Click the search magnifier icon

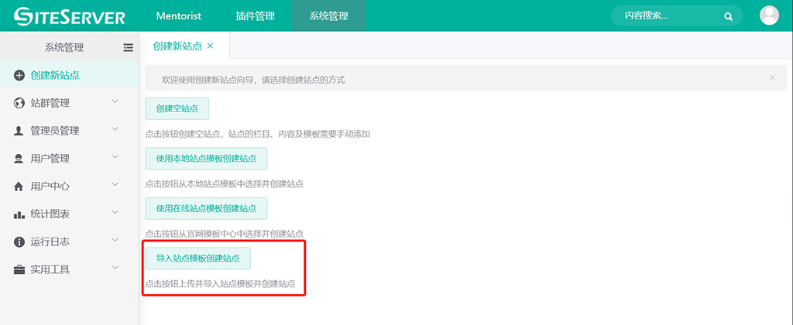click(x=728, y=15)
